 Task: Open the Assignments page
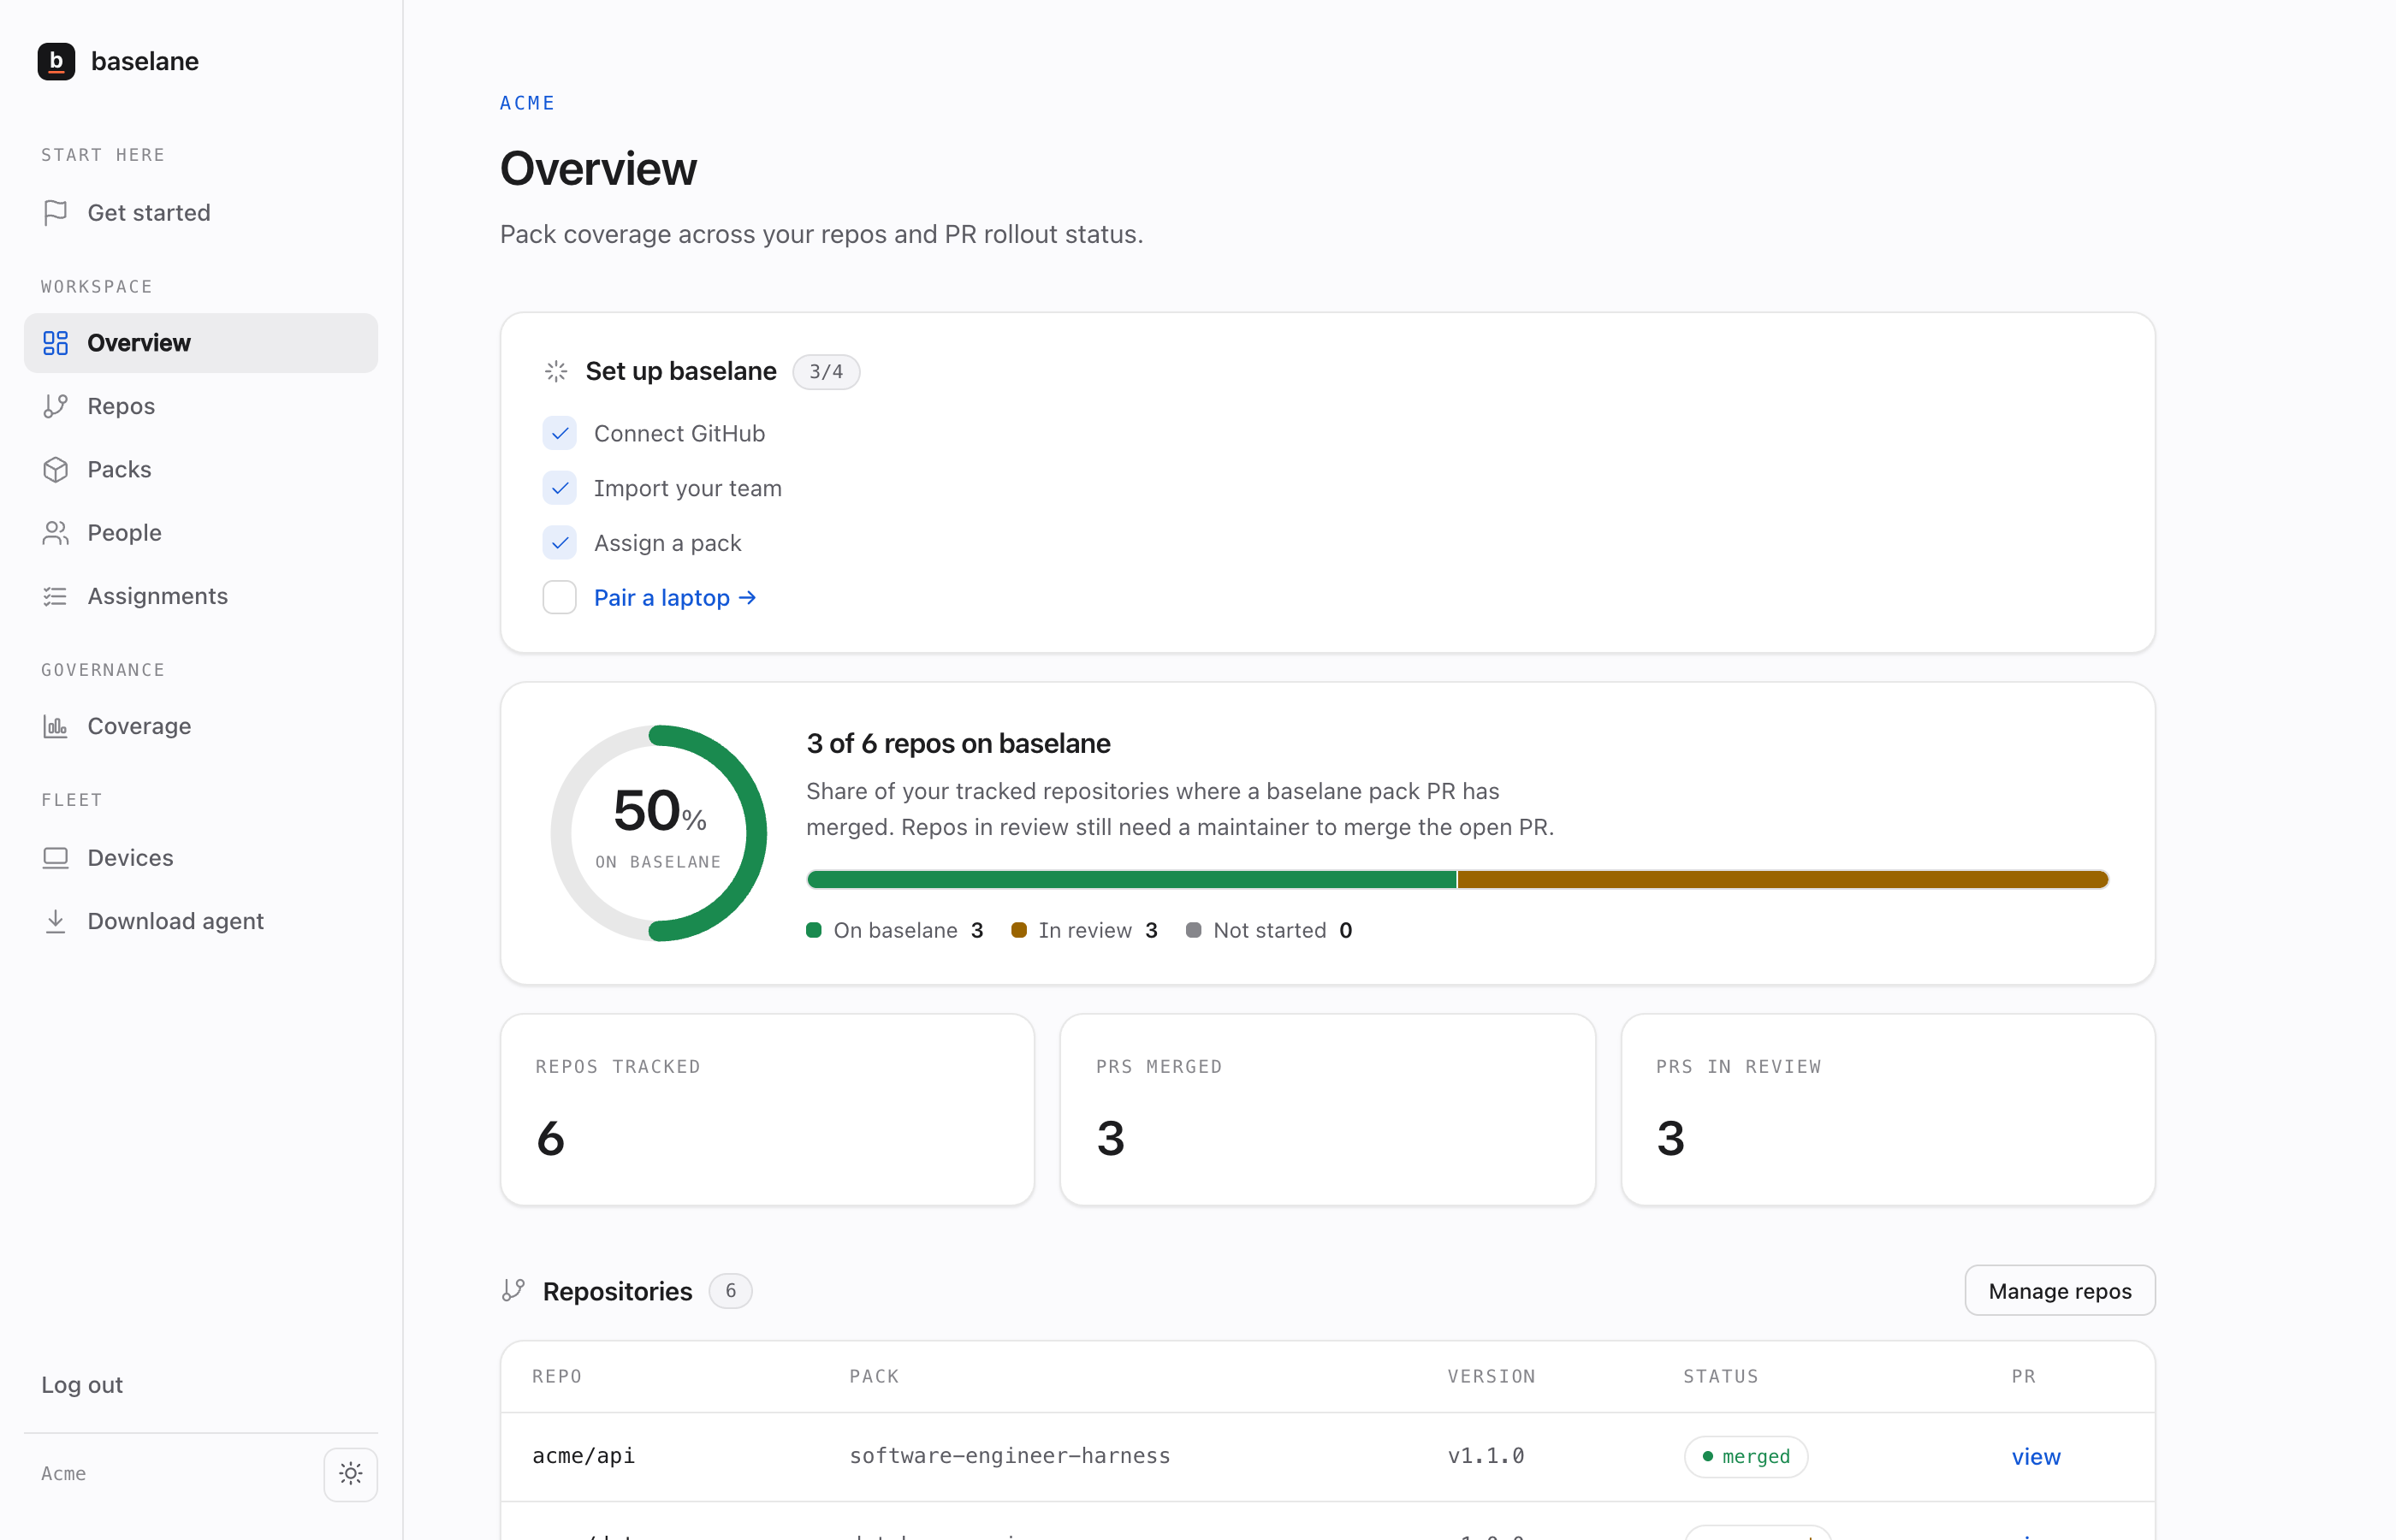tap(201, 596)
